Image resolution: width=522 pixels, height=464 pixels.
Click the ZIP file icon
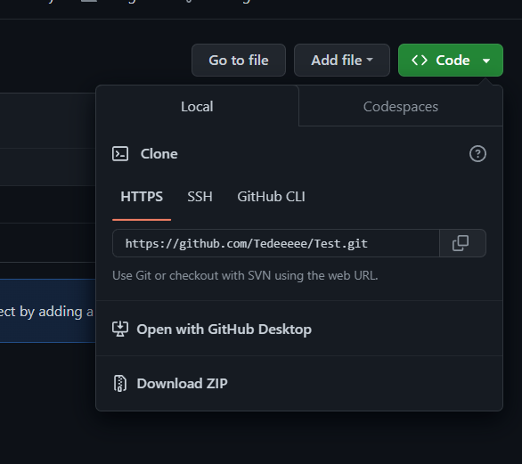(x=120, y=384)
